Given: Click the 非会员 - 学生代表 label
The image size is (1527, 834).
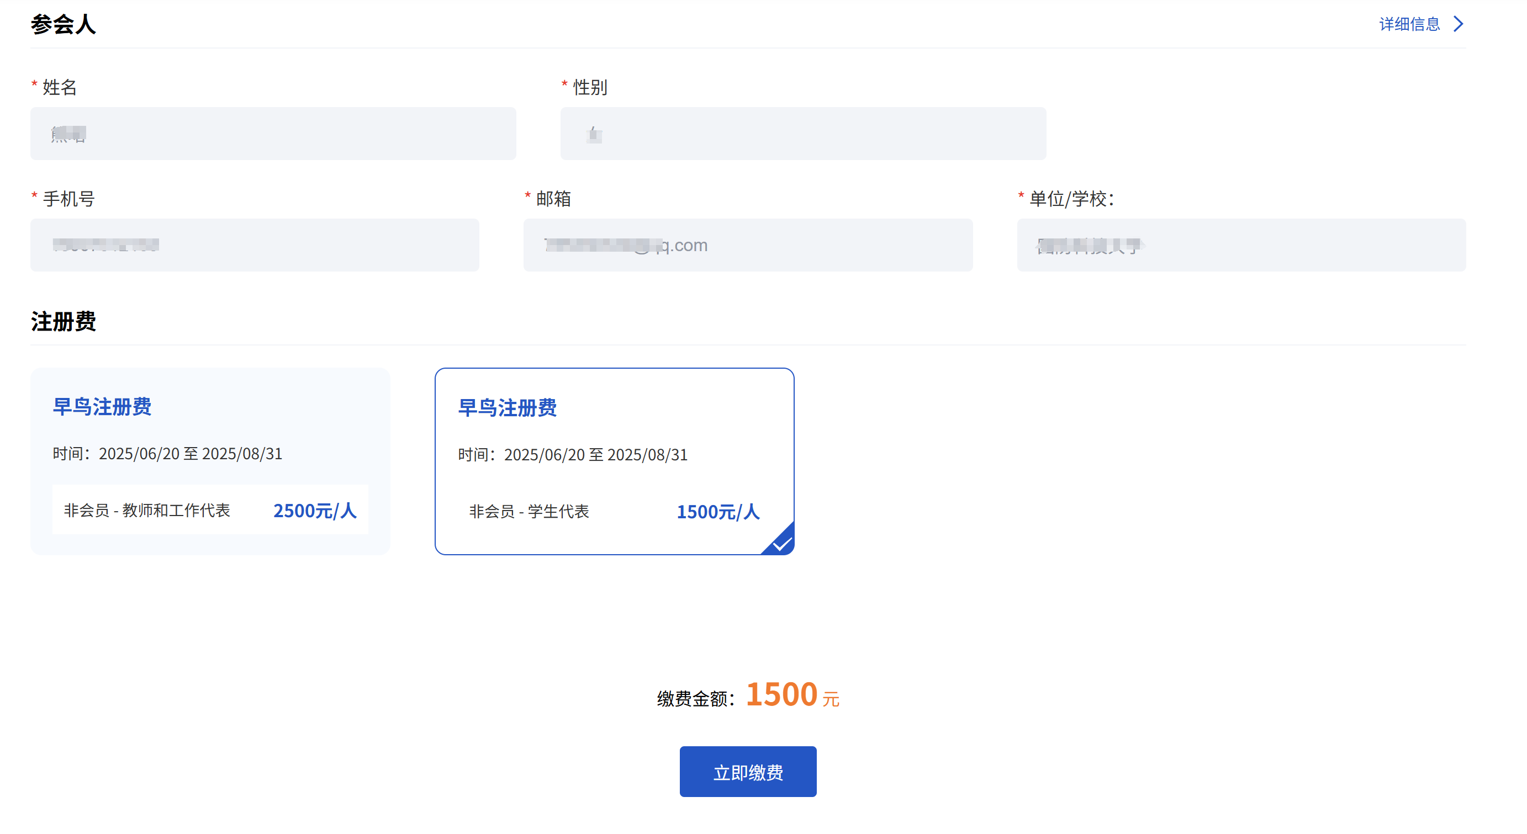Looking at the screenshot, I should coord(529,511).
